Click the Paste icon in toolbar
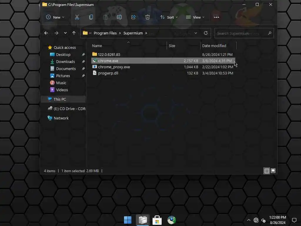Image resolution: width=301 pixels, height=226 pixels. [x=105, y=17]
